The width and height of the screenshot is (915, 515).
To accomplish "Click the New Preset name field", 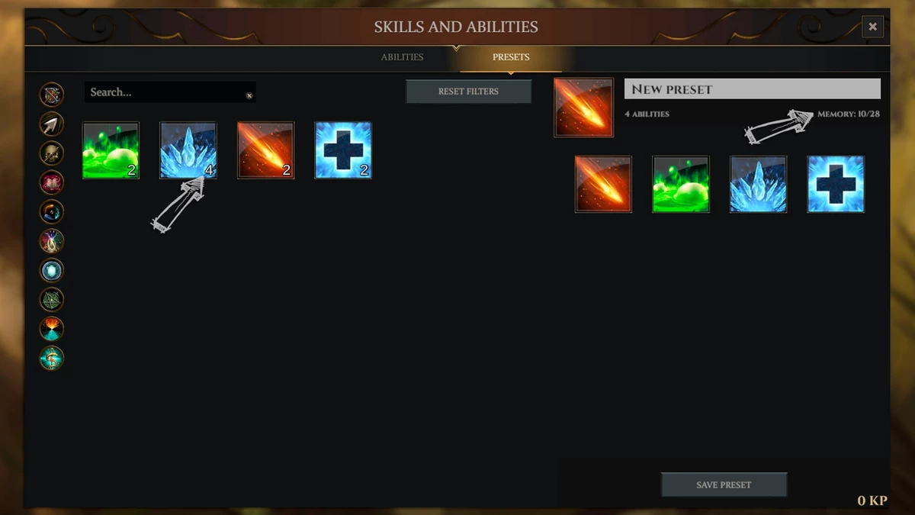I will pyautogui.click(x=753, y=89).
